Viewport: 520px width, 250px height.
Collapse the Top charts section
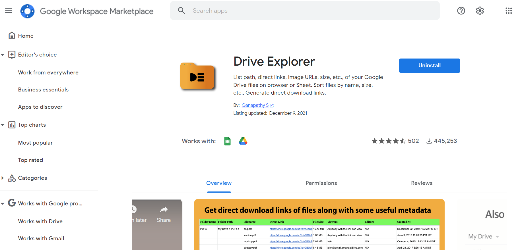(3, 125)
